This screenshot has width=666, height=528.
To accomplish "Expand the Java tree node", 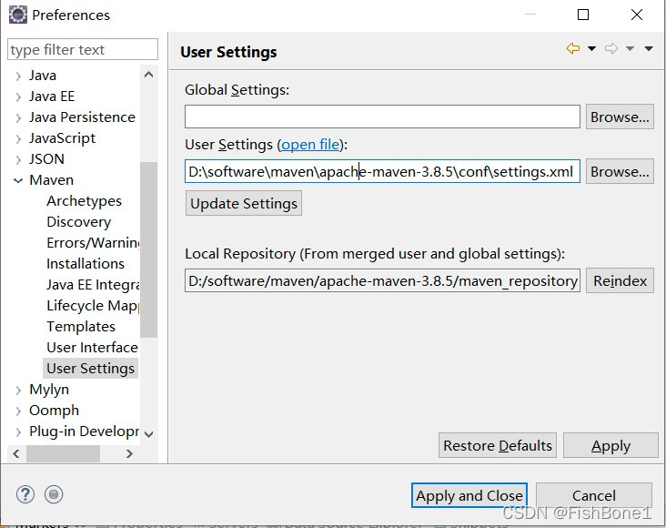I will click(18, 76).
